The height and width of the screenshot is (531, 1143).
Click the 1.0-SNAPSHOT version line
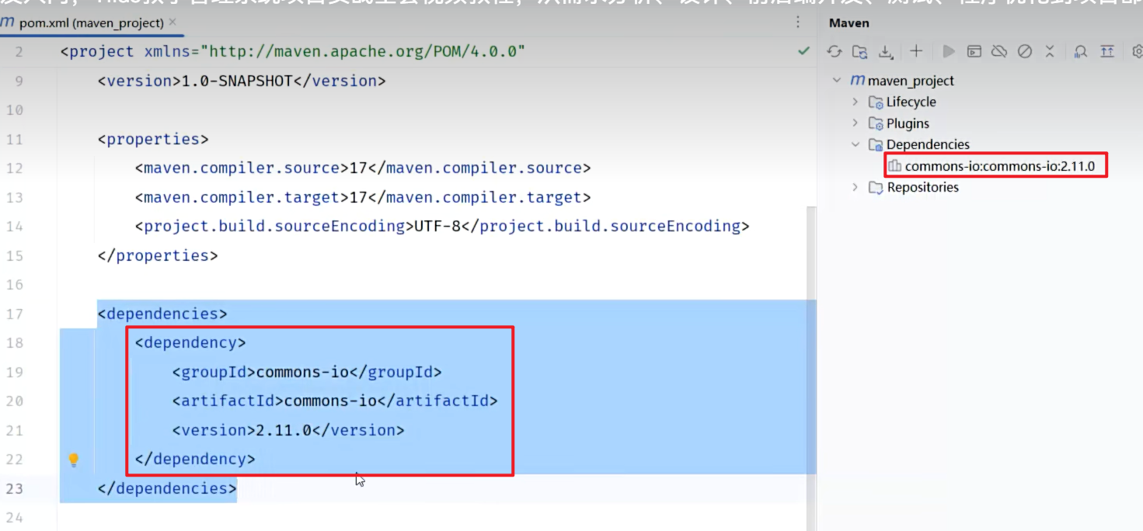(x=242, y=81)
